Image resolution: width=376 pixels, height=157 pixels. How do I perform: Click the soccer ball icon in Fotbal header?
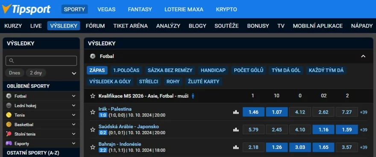[x=93, y=57]
